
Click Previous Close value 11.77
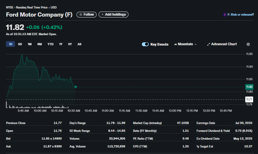(x=58, y=123)
